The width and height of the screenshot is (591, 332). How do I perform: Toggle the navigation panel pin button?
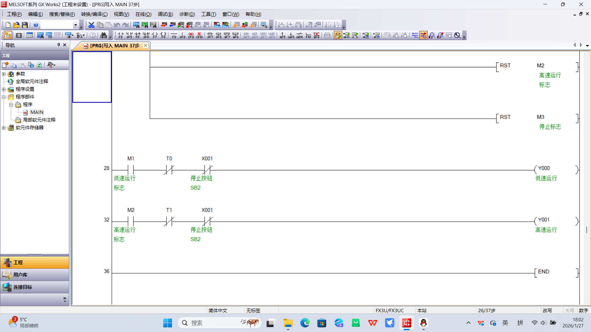(58, 45)
